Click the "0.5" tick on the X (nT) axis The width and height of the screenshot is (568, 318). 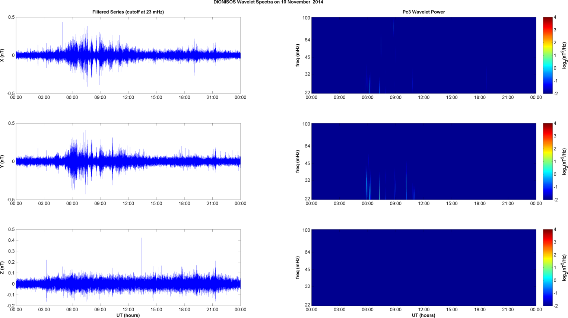coord(11,18)
